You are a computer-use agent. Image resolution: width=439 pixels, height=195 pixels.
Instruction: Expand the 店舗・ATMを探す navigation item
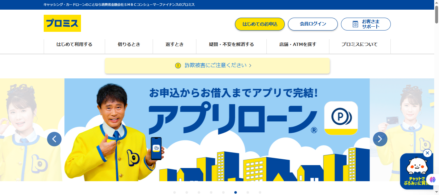click(298, 45)
